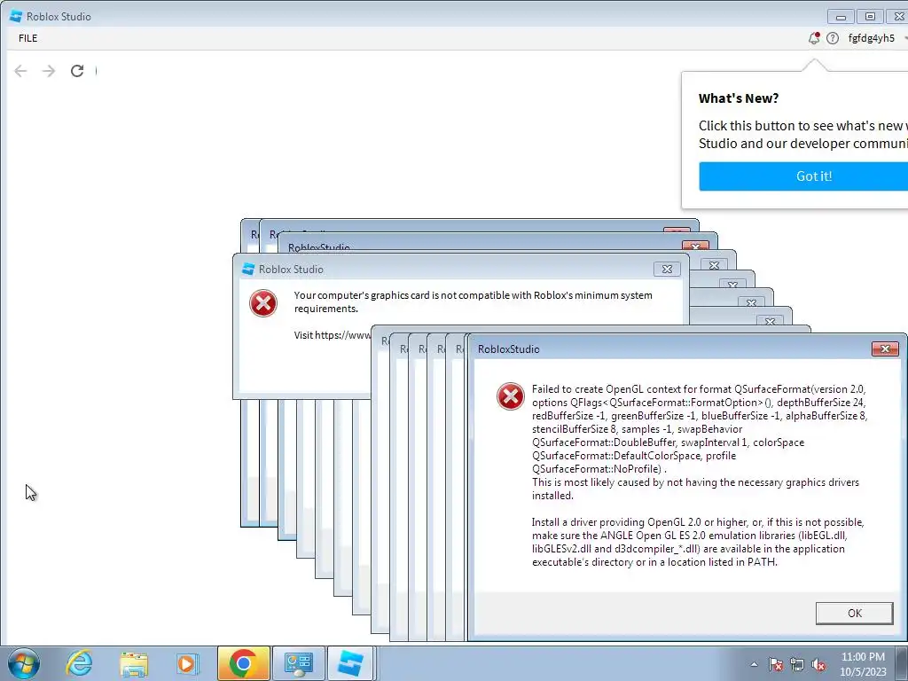Open Action Center flag icon
The width and height of the screenshot is (908, 681).
[775, 664]
